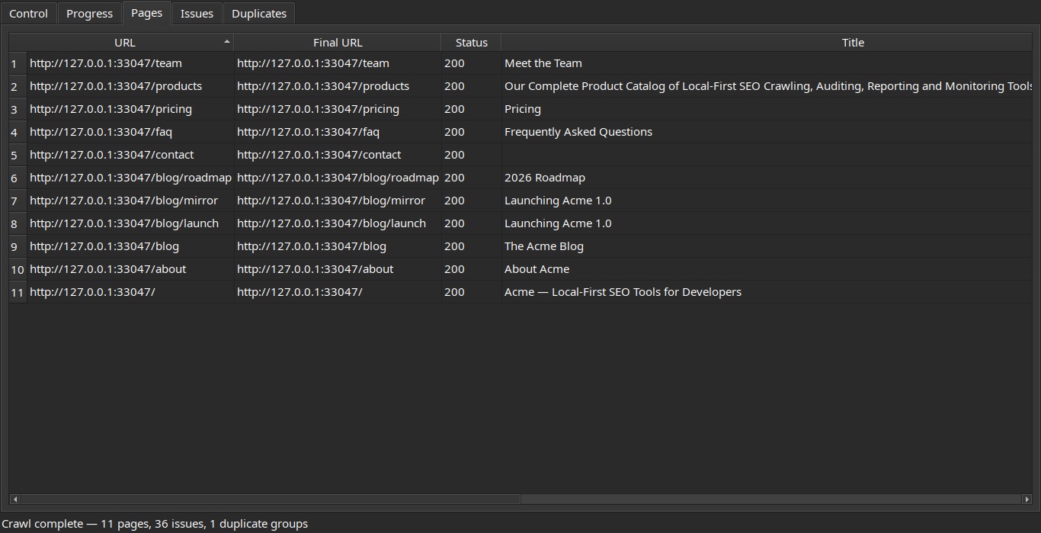The image size is (1041, 533).
Task: Click URL cell ending in /contact
Action: (130, 155)
